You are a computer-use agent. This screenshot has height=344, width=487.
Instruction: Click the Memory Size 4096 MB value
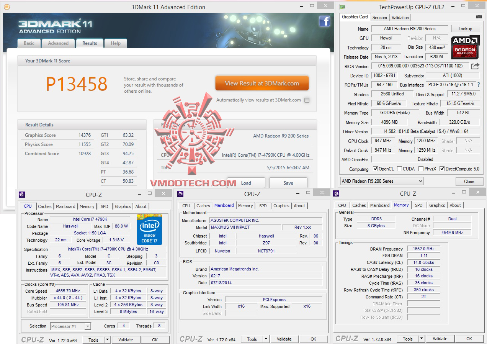[389, 122]
